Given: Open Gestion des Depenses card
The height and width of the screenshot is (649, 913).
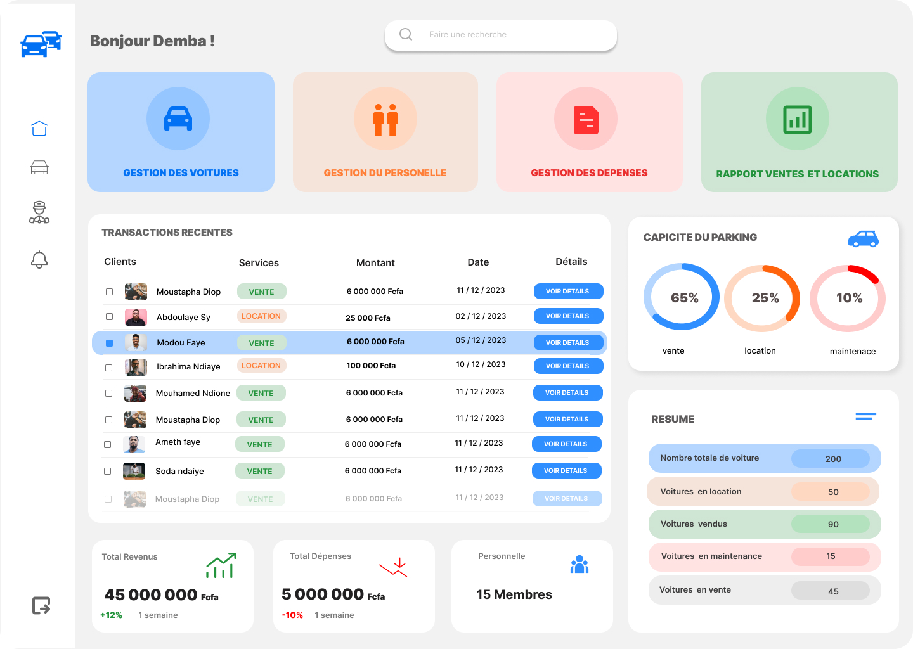Looking at the screenshot, I should pyautogui.click(x=589, y=132).
